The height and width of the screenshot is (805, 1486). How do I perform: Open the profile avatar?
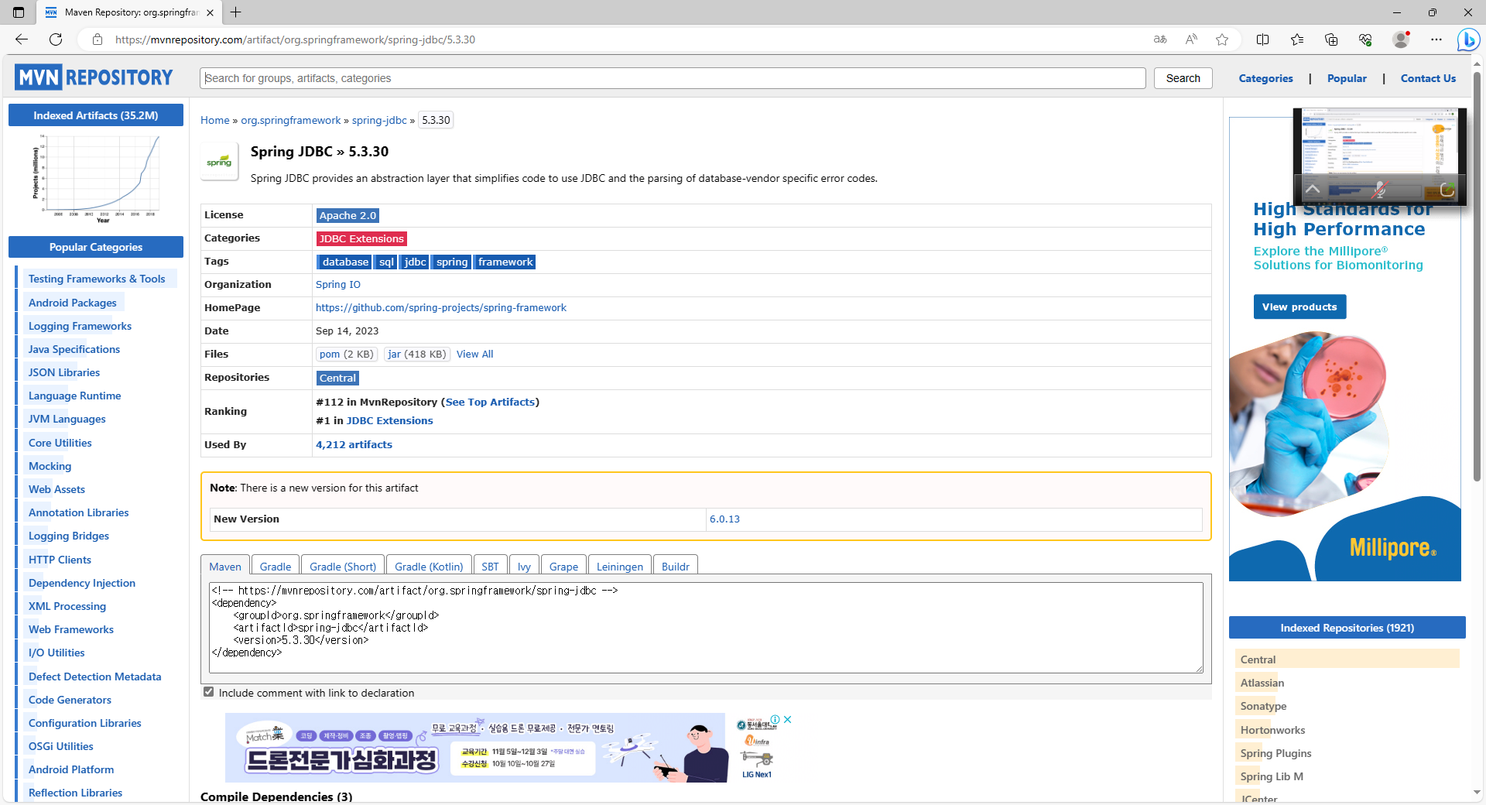click(1401, 39)
